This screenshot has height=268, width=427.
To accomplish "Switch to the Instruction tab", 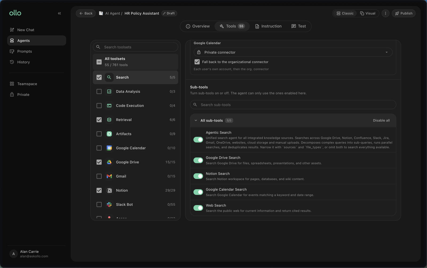I will 268,26.
